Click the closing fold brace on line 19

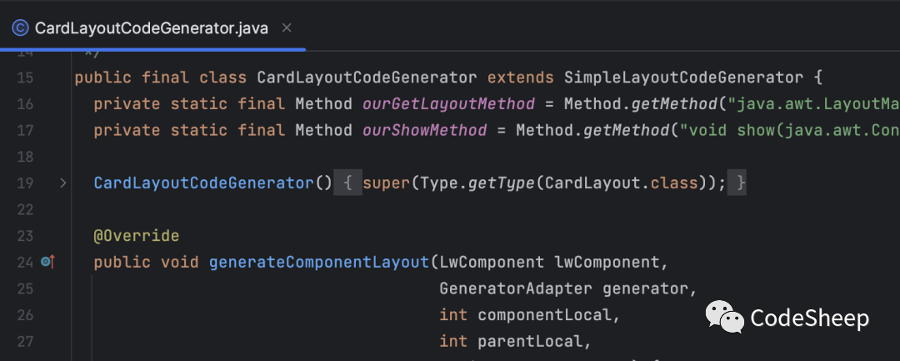(x=737, y=183)
